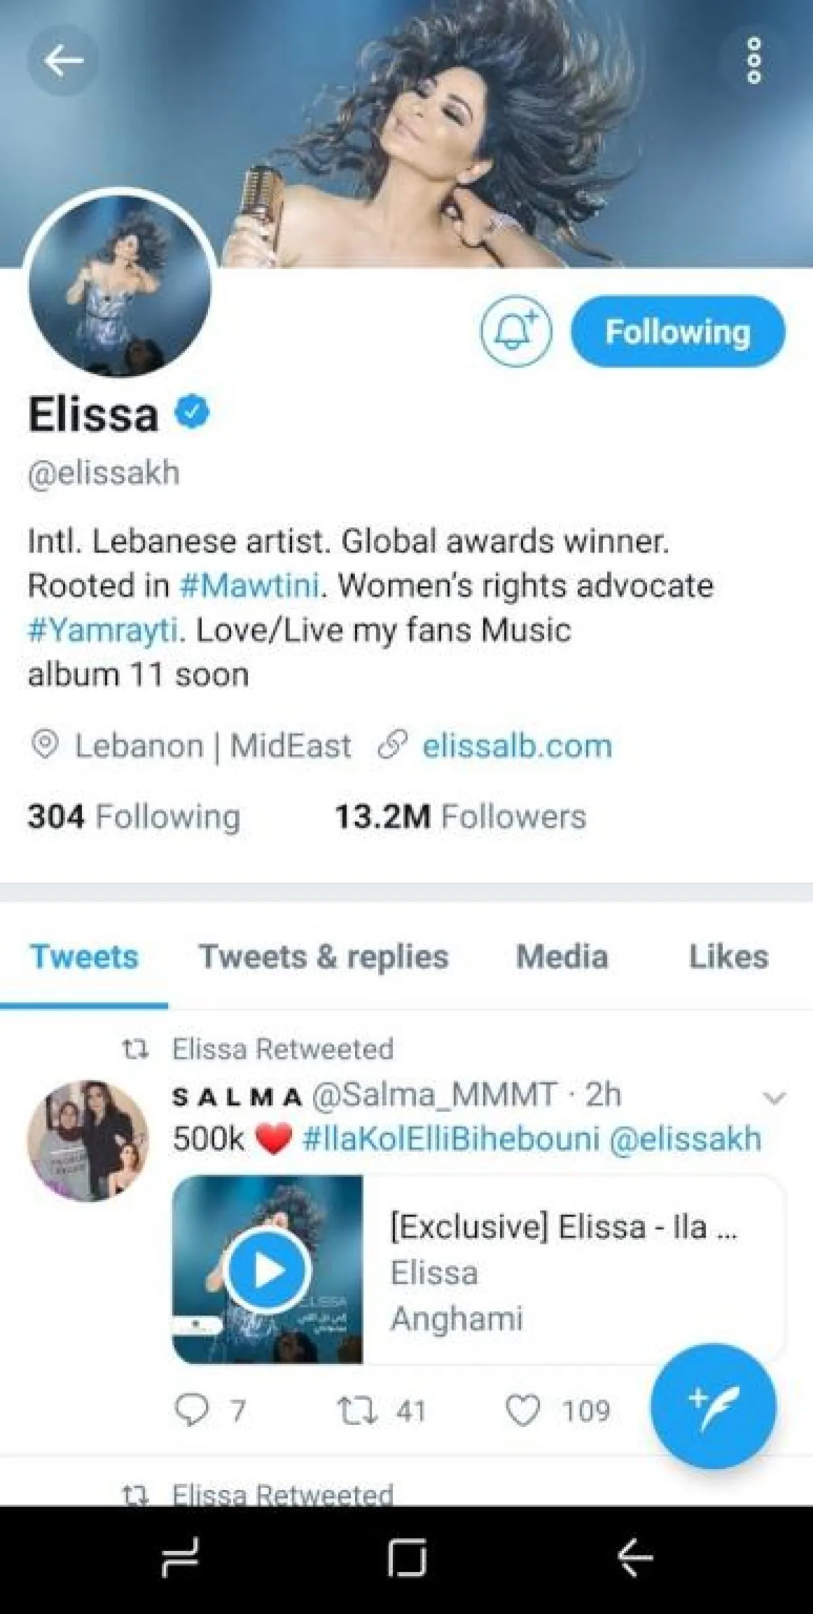Like Salma's tweet with the heart icon
This screenshot has height=1614, width=813.
[x=523, y=1411]
